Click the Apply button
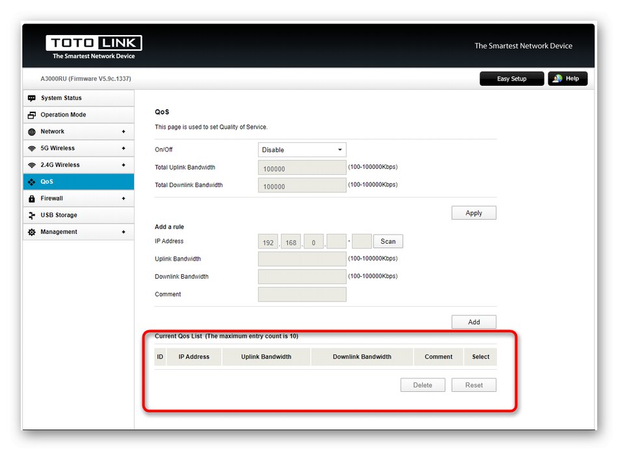This screenshot has height=451, width=618. (x=474, y=213)
